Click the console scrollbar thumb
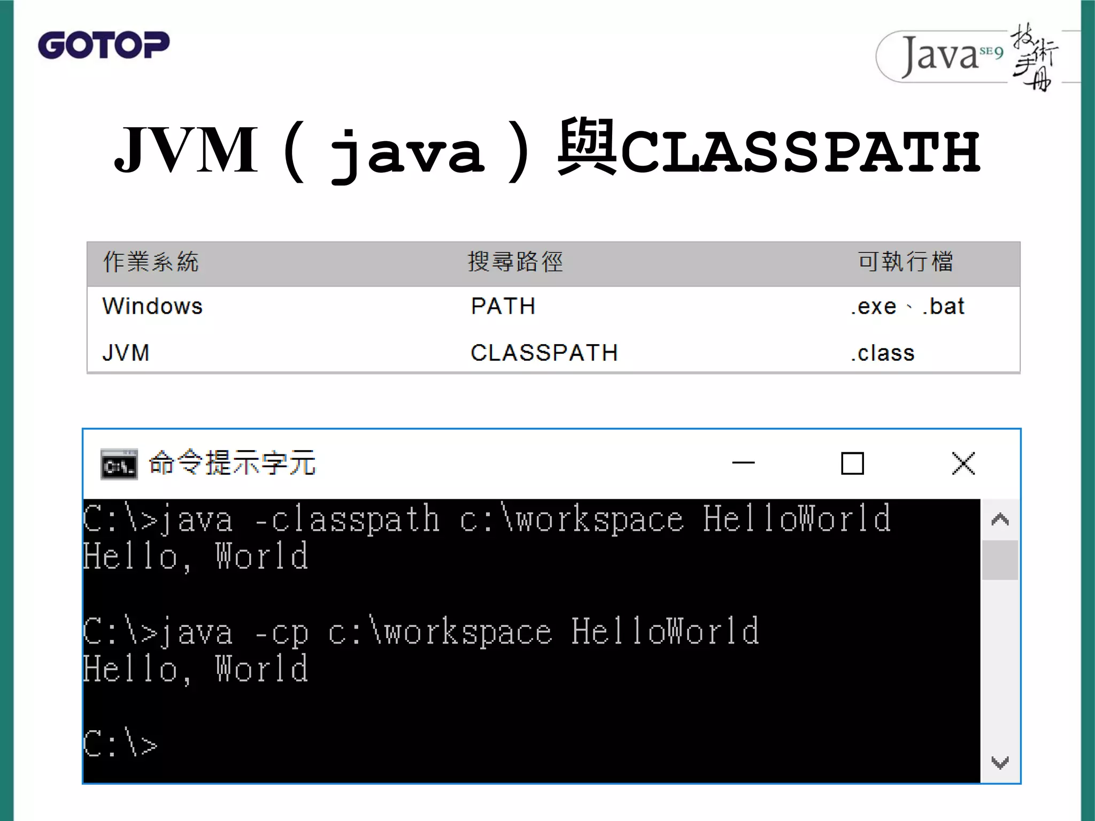This screenshot has height=821, width=1095. [1000, 560]
